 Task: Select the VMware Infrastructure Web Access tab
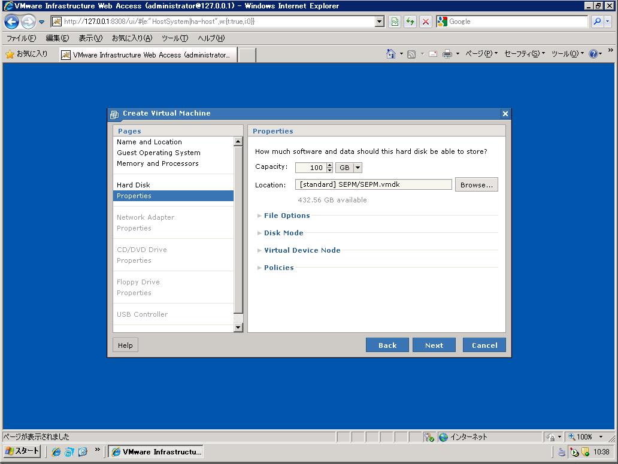point(148,54)
